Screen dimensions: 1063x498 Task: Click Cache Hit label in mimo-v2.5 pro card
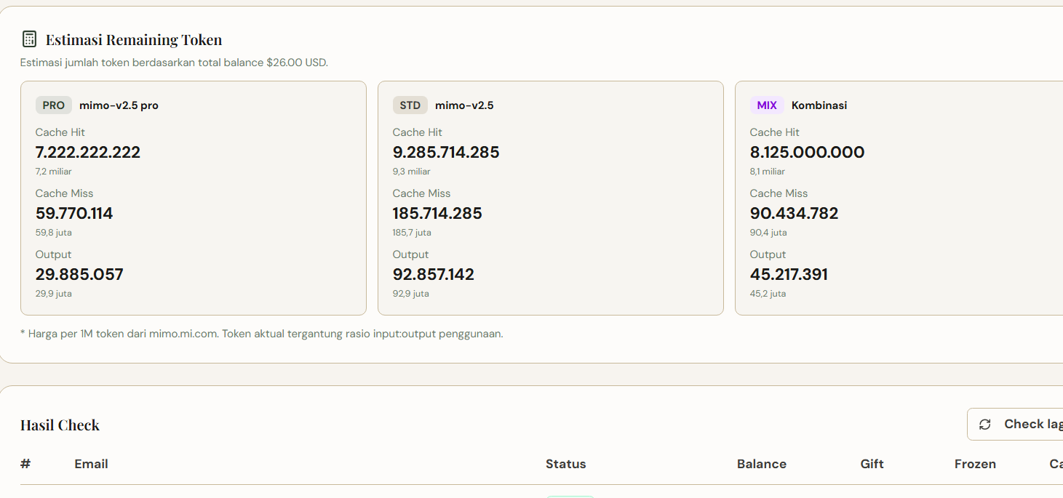click(x=60, y=132)
